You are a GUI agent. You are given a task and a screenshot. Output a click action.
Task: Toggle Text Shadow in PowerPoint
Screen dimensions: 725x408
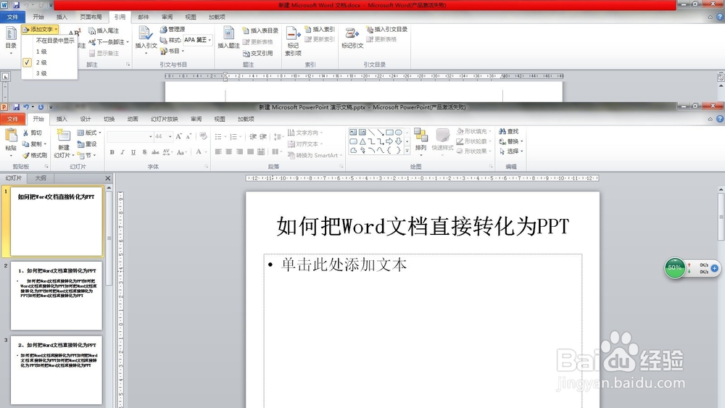145,152
